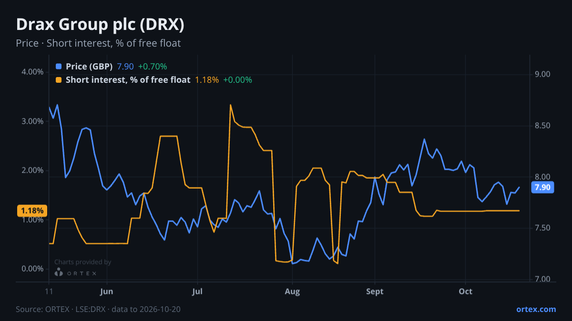
Task: Click the Source: ORTEX data footer text
Action: pyautogui.click(x=98, y=309)
